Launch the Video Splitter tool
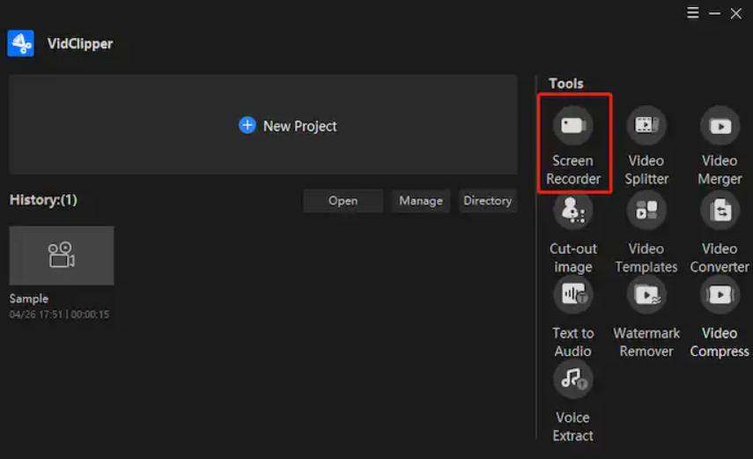This screenshot has height=459, width=753. [x=646, y=125]
